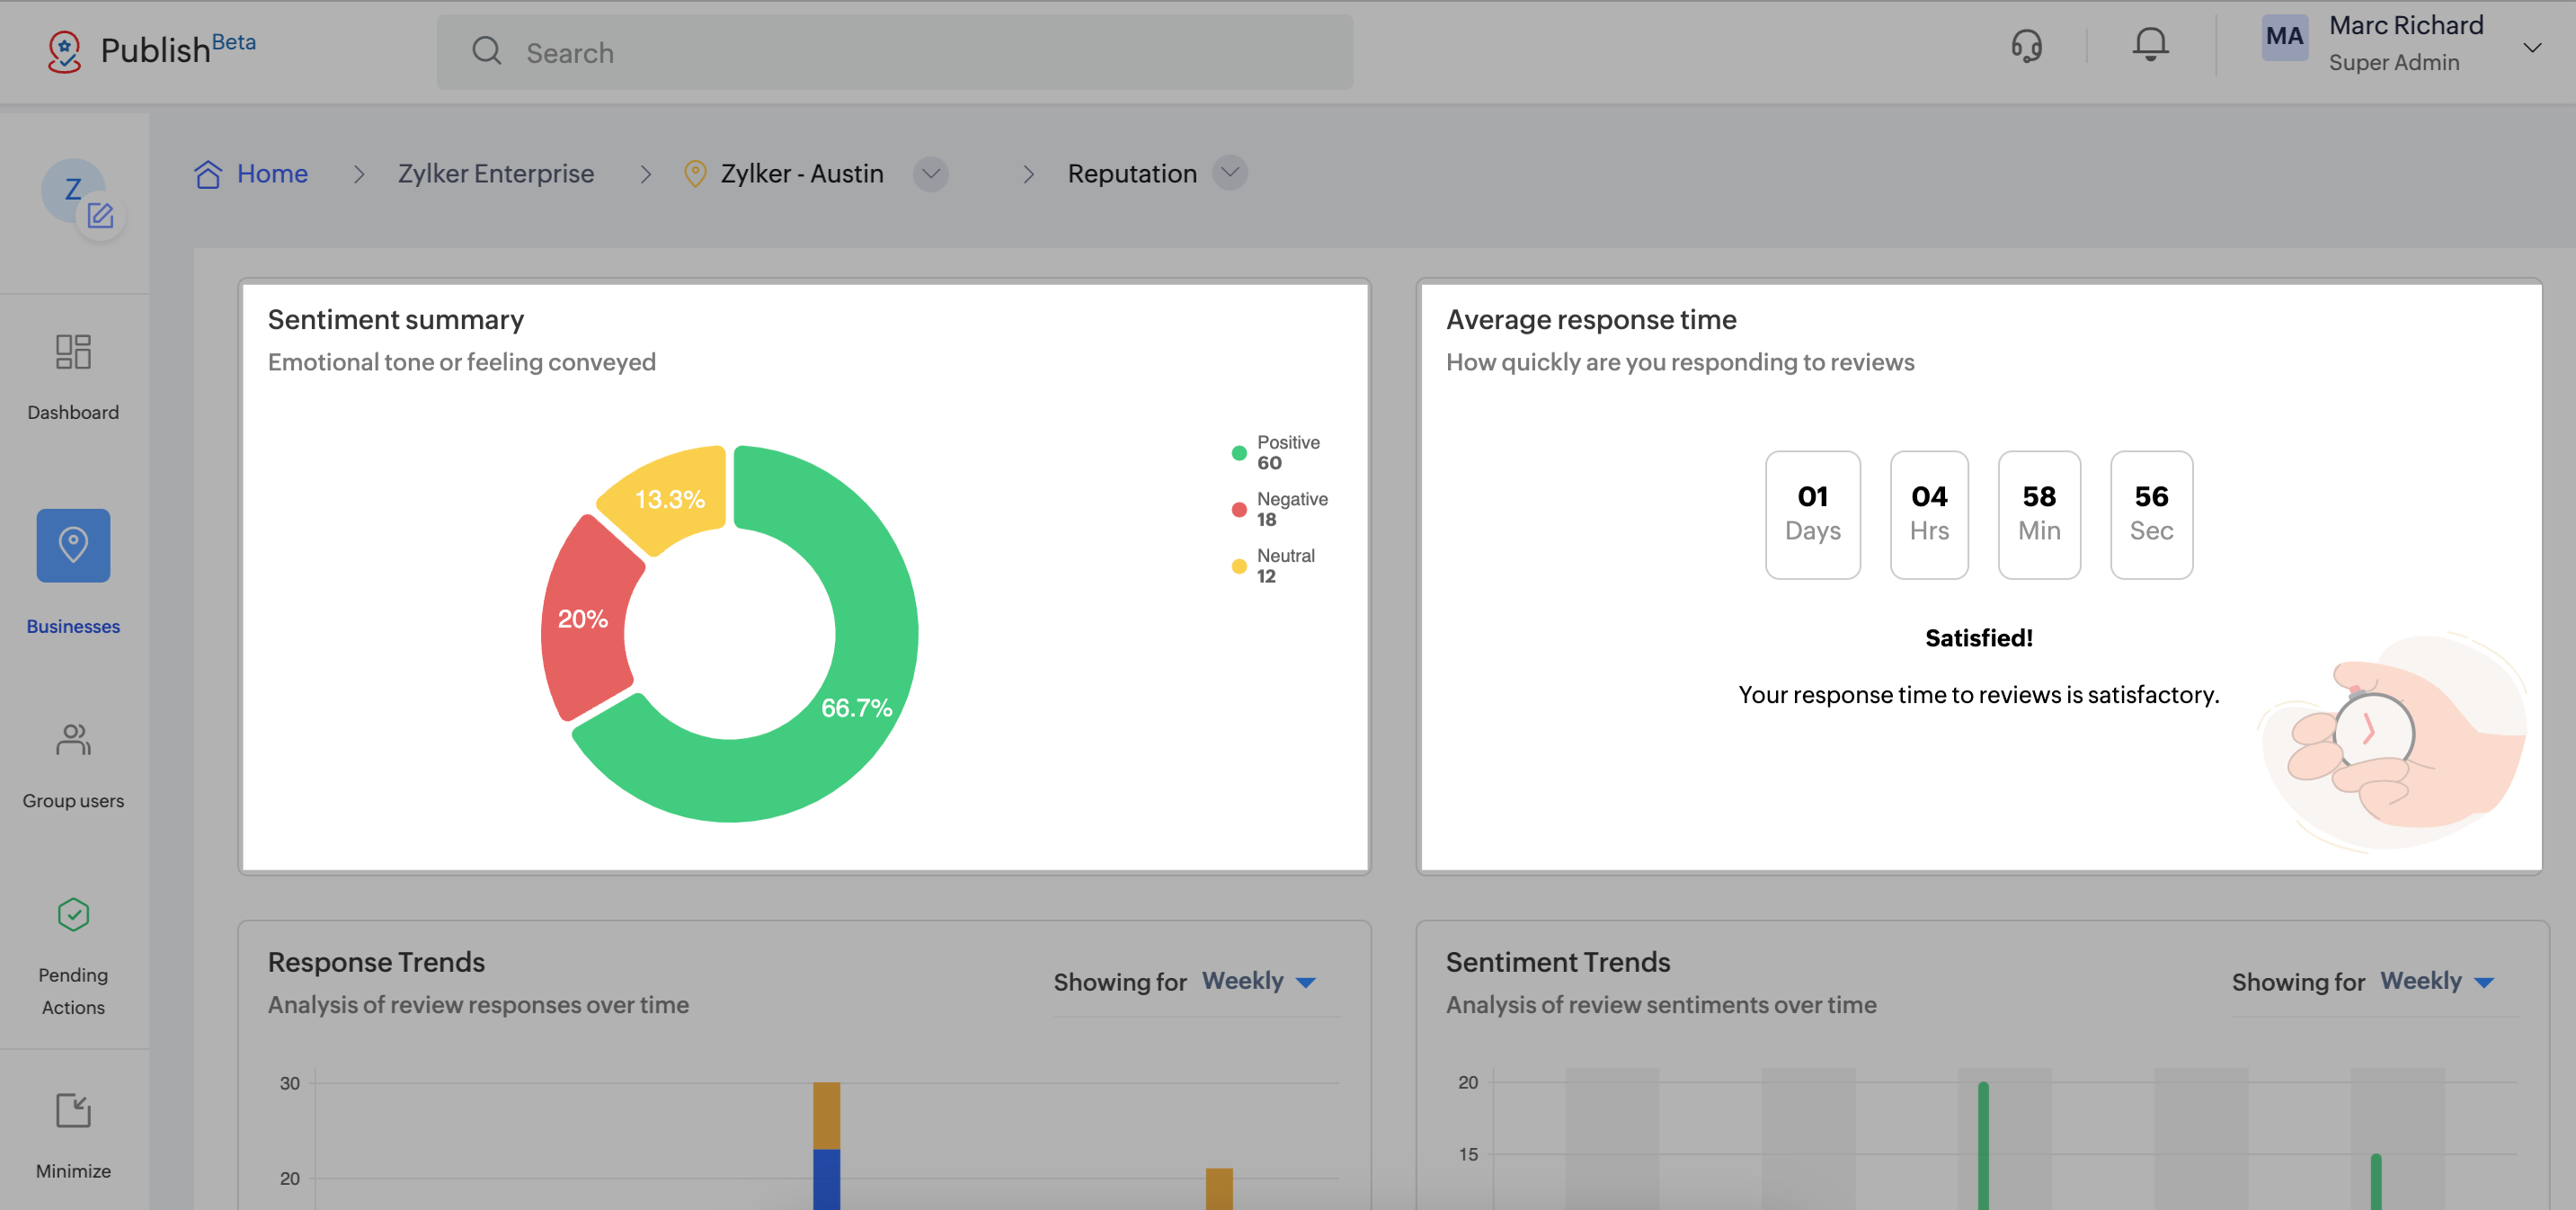Expand the Zylker - Austin location dropdown
Viewport: 2576px width, 1210px height.
930,174
